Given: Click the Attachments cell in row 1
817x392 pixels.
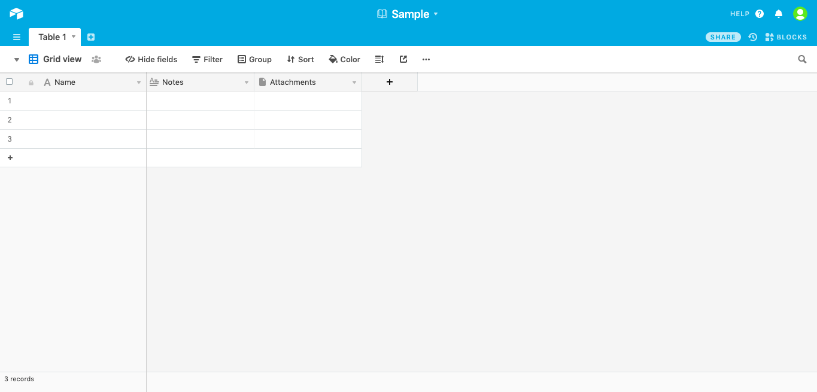Looking at the screenshot, I should coord(308,101).
